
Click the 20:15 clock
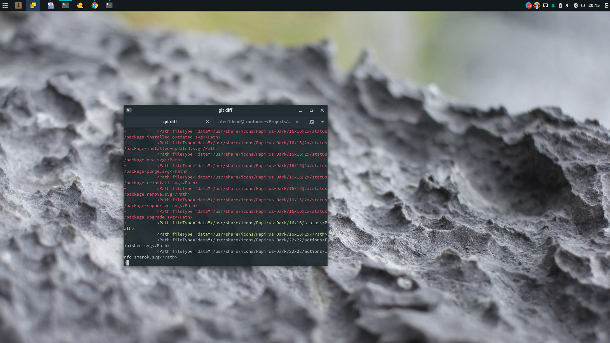[594, 5]
